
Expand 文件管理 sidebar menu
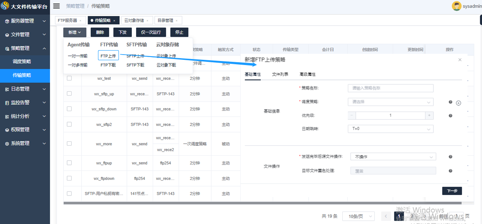pyautogui.click(x=25, y=35)
